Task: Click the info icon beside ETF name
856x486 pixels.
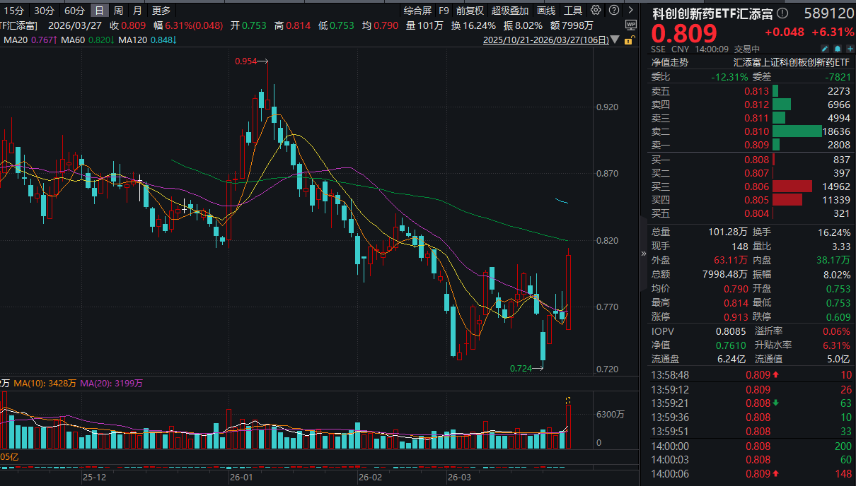Action: pyautogui.click(x=782, y=13)
